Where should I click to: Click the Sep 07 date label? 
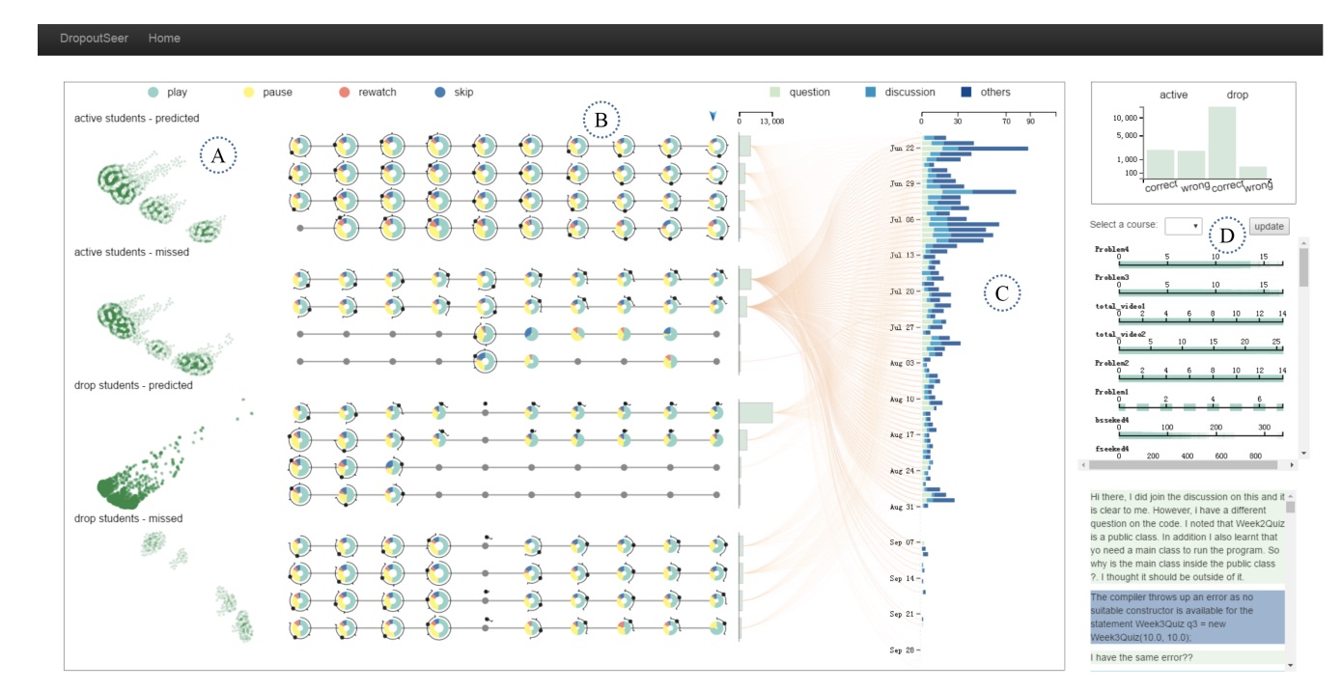(x=902, y=542)
